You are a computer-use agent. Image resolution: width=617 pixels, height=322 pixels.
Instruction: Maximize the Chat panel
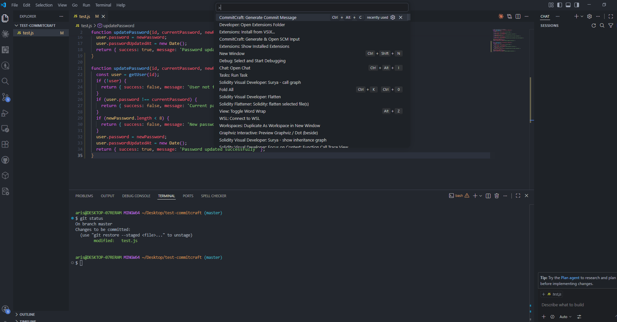click(611, 16)
